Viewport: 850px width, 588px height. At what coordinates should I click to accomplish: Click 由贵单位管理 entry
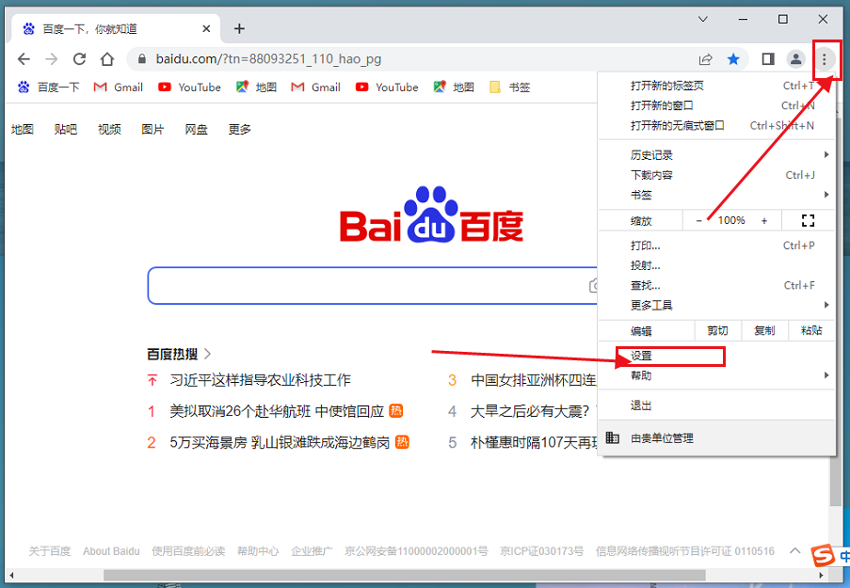(716, 437)
